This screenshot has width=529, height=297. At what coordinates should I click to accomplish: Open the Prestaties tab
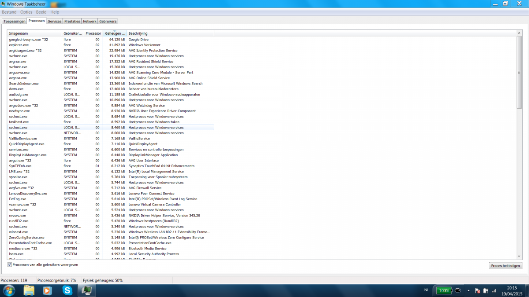(x=72, y=21)
